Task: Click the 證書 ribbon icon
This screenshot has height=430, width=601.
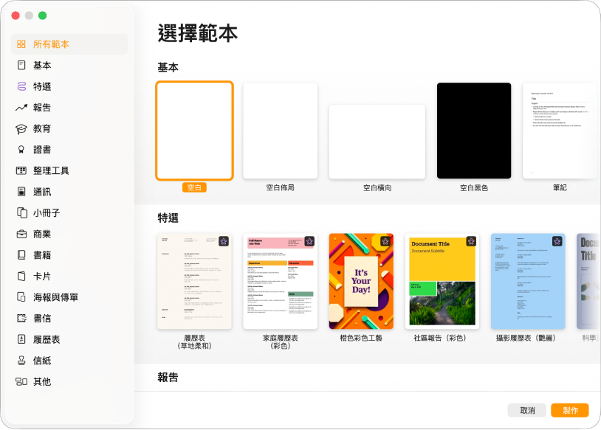Action: click(x=21, y=150)
